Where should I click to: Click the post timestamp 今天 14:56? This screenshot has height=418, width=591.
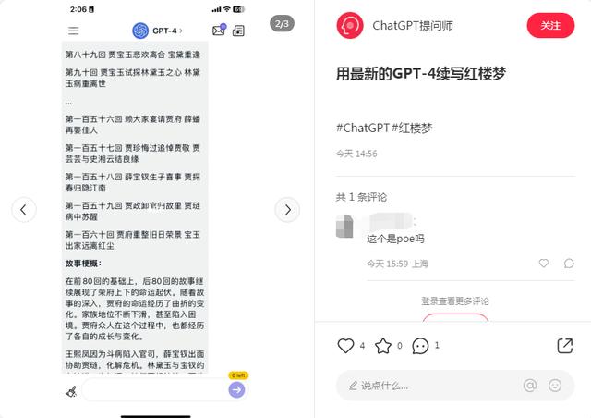(x=356, y=154)
